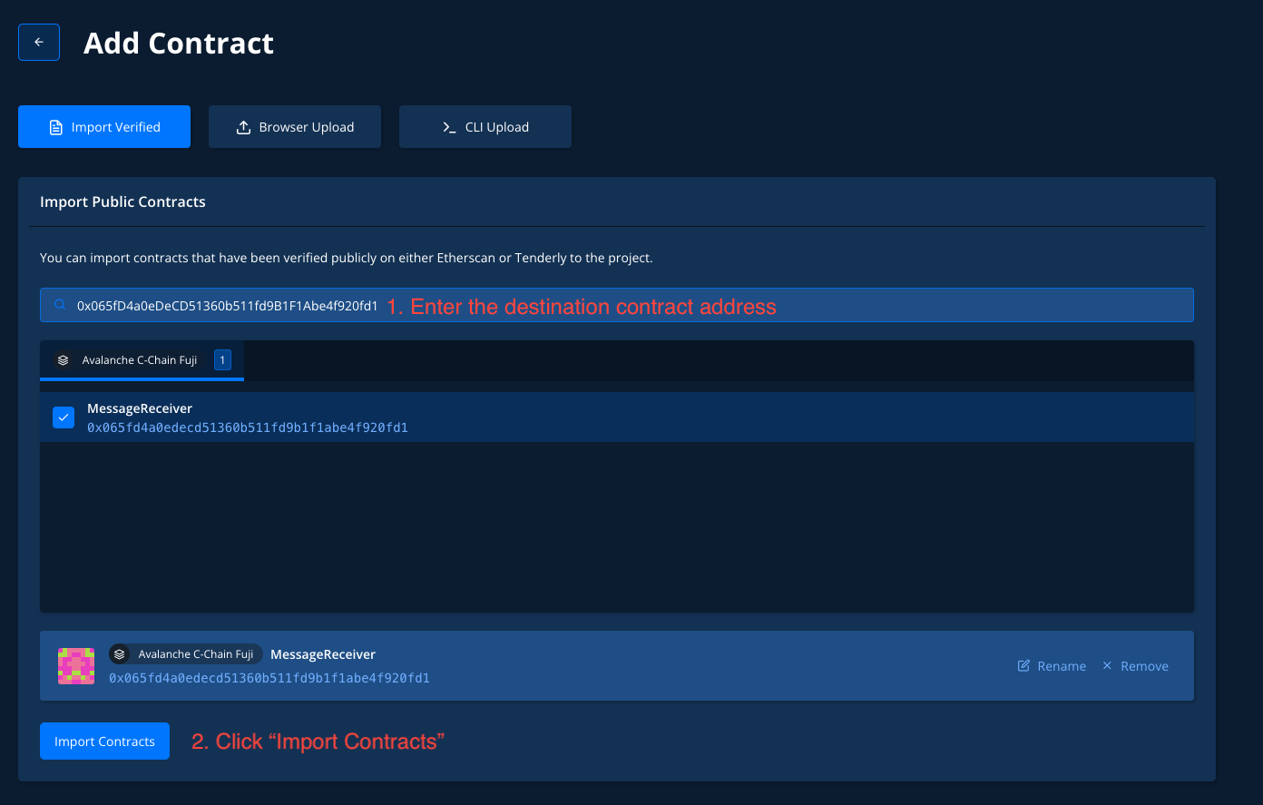Click the Avalanche C-Chain Fuji badge on the selected contract
The height and width of the screenshot is (805, 1263).
[x=186, y=654]
